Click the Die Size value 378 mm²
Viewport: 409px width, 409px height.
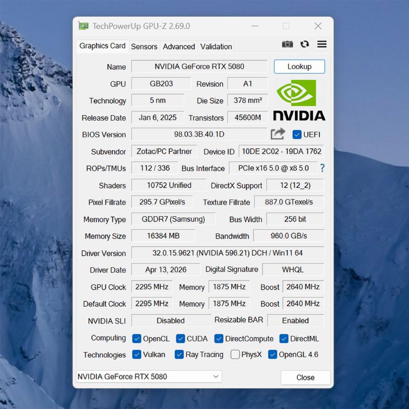coord(248,100)
